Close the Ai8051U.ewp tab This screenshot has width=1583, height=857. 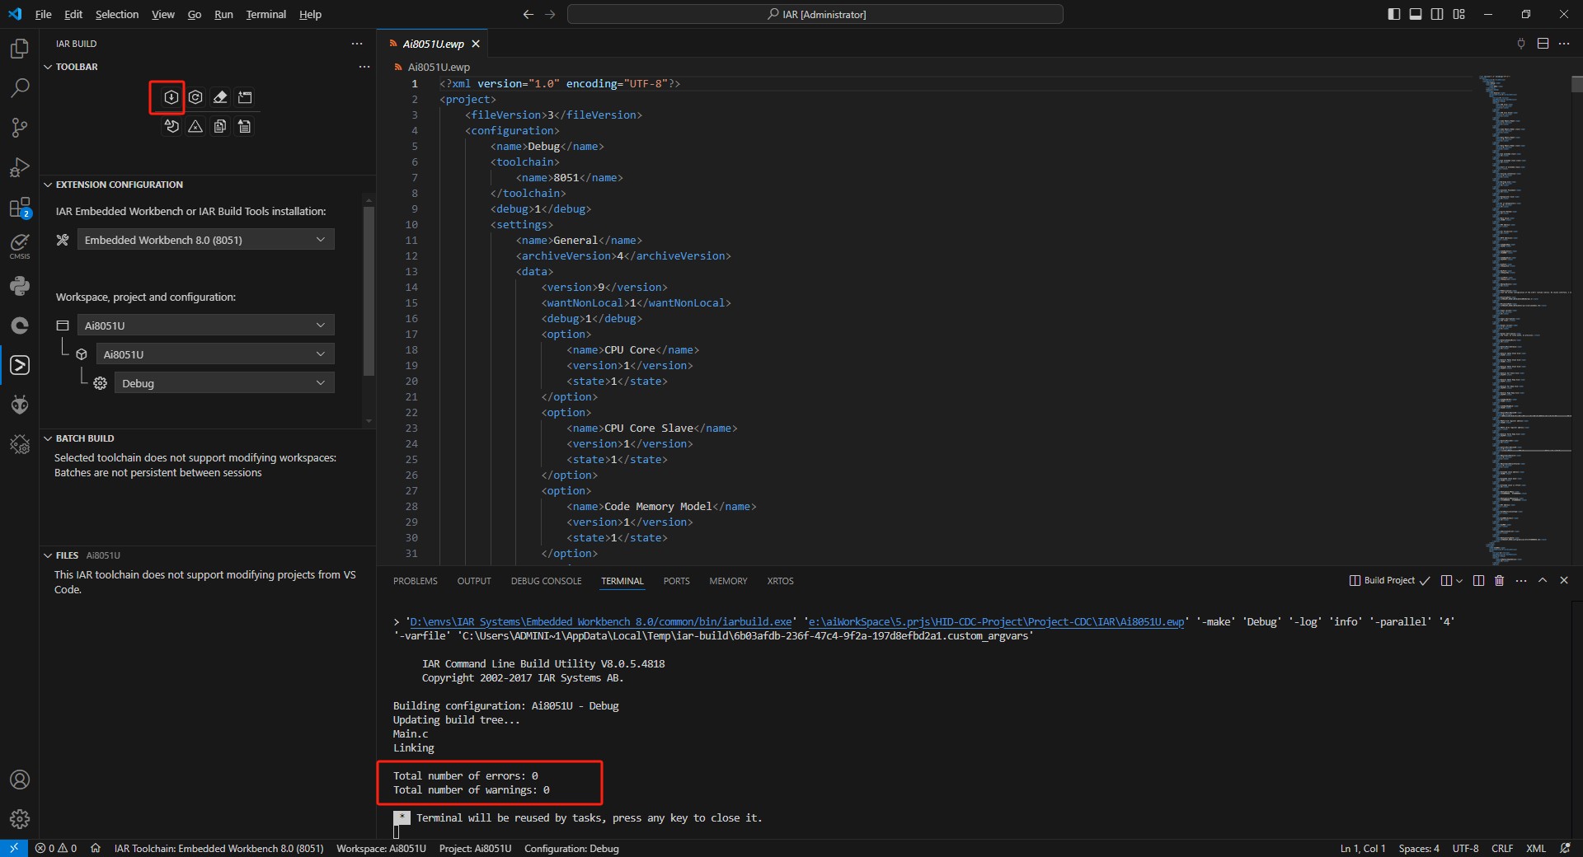(x=476, y=44)
